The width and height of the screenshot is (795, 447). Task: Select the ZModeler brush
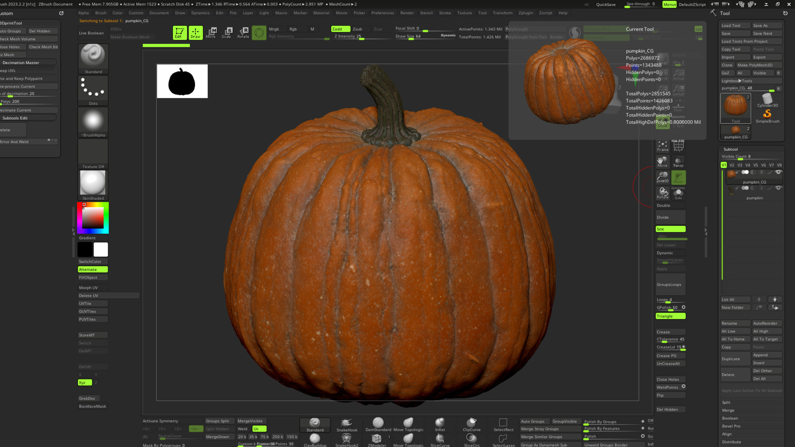click(x=377, y=440)
